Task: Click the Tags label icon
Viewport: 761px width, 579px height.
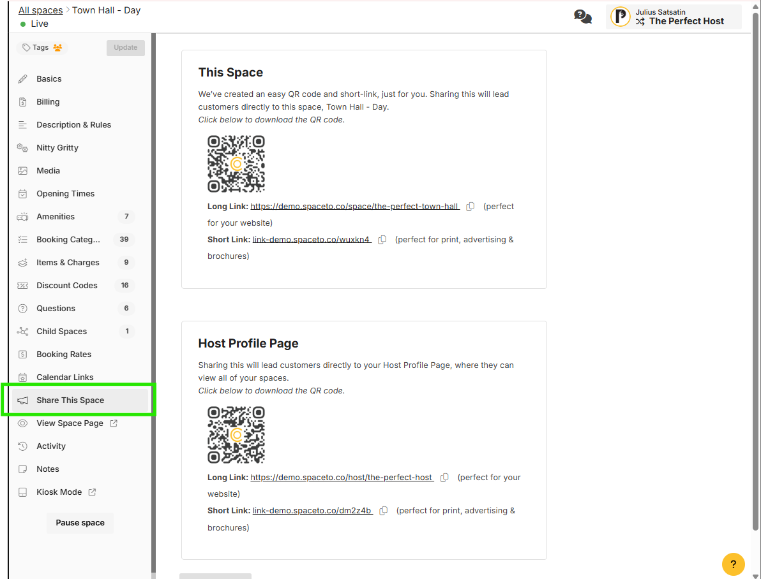Action: pos(26,48)
